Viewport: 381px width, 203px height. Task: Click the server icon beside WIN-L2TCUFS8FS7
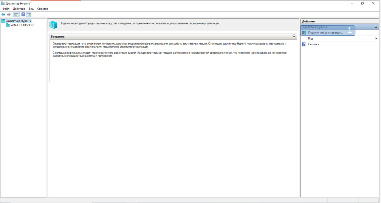pyautogui.click(x=8, y=25)
